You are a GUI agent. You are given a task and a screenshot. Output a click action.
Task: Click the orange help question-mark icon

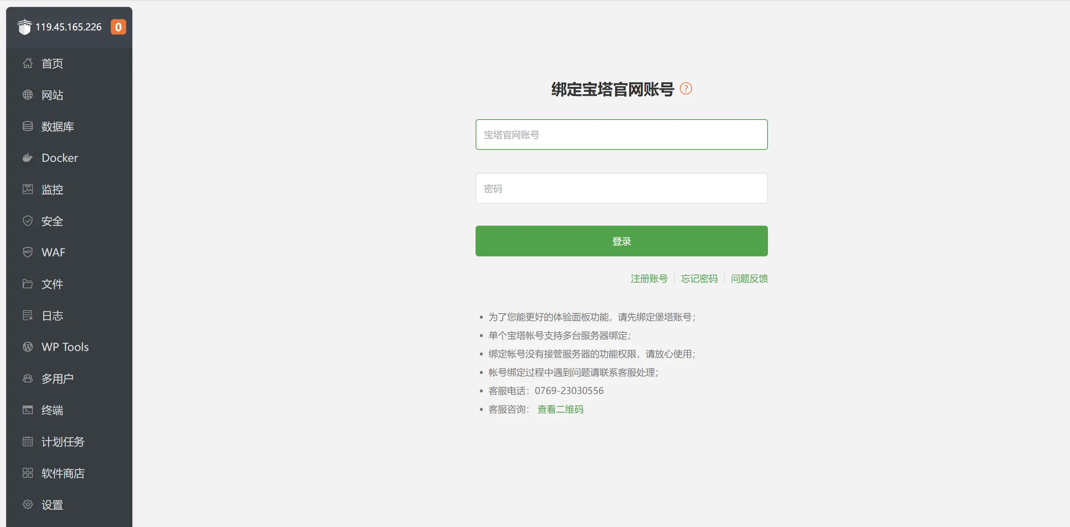pos(686,89)
